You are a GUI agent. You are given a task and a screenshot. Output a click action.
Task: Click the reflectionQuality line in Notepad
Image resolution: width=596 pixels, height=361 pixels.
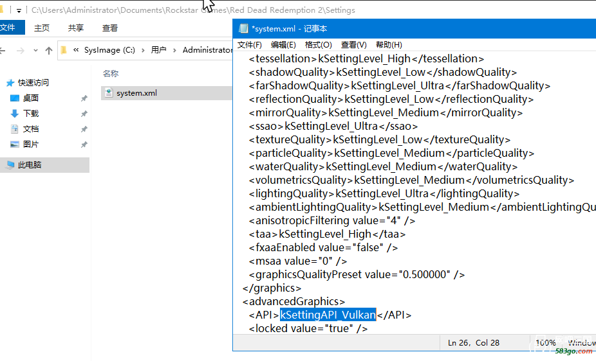pos(391,99)
